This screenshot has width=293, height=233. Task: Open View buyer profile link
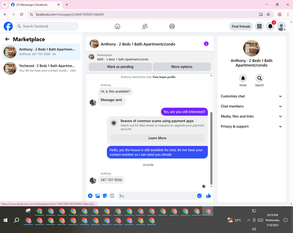pos(164,77)
